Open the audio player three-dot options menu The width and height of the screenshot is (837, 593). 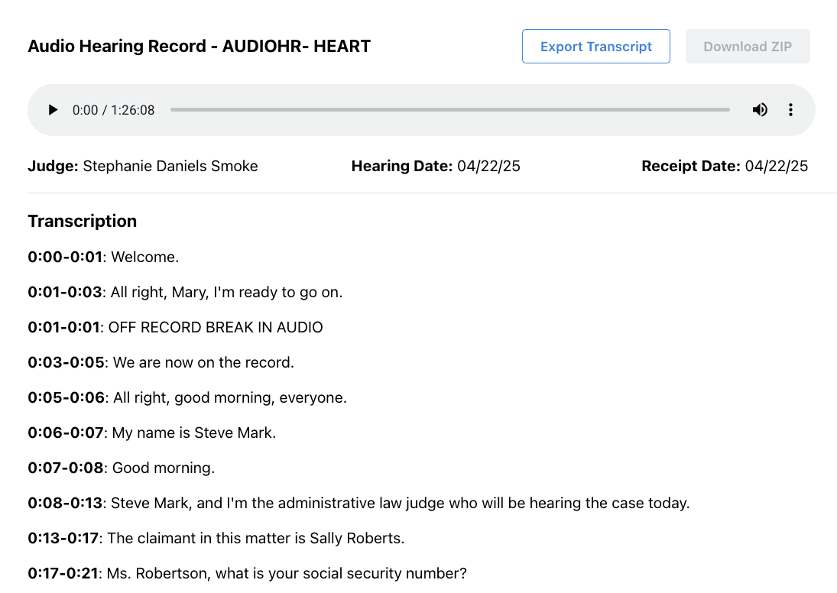[790, 110]
